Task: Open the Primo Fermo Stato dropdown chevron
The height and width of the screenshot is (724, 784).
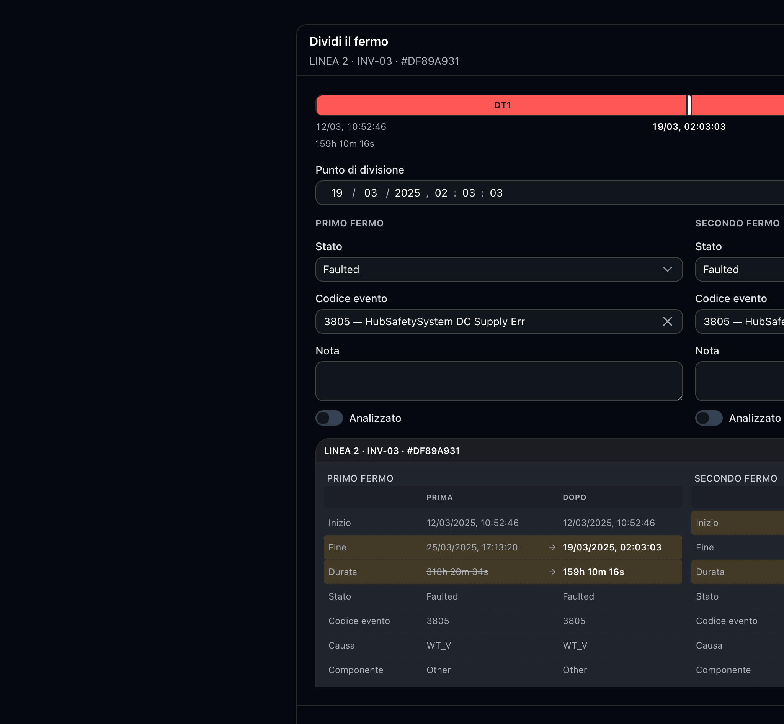Action: tap(667, 270)
